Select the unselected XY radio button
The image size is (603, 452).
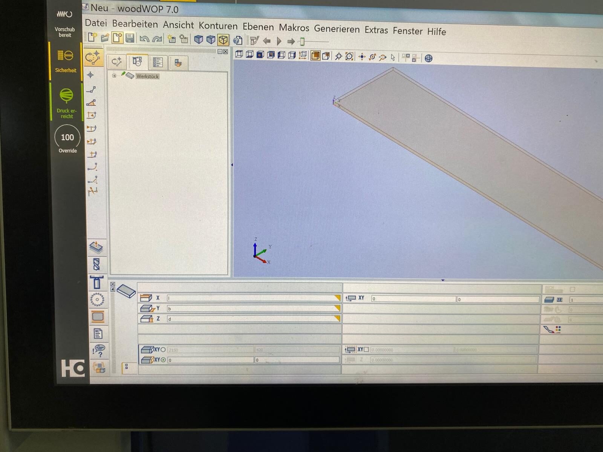163,350
